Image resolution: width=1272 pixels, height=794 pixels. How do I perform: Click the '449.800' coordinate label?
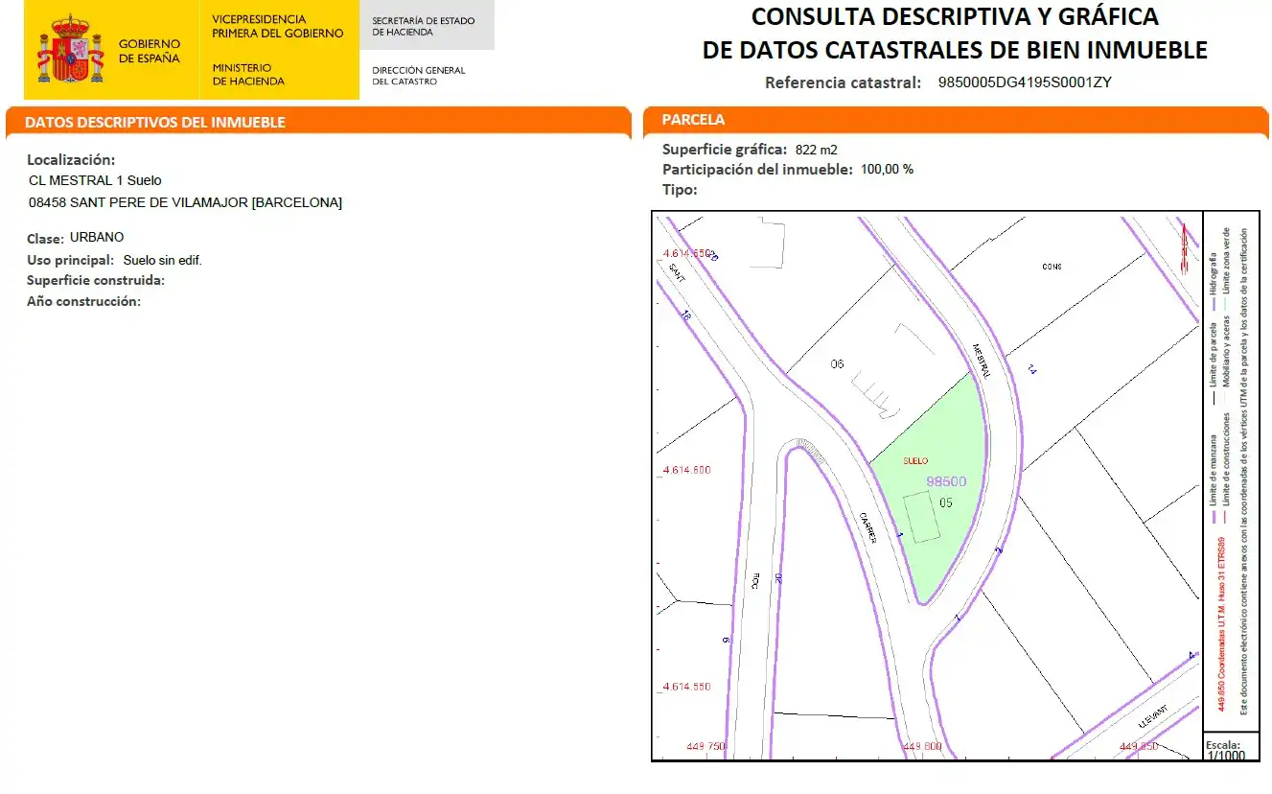922,746
